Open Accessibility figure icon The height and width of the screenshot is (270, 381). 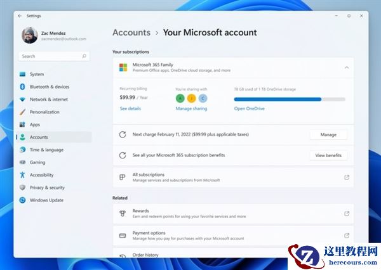(22, 175)
